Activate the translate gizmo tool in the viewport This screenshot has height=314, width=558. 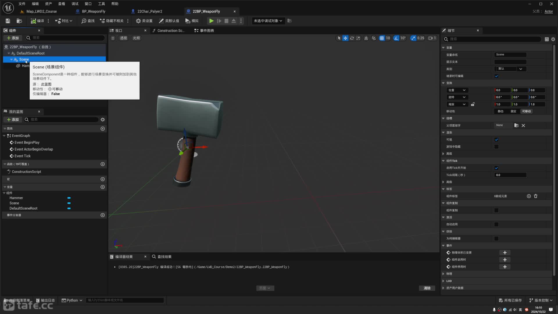pos(345,38)
